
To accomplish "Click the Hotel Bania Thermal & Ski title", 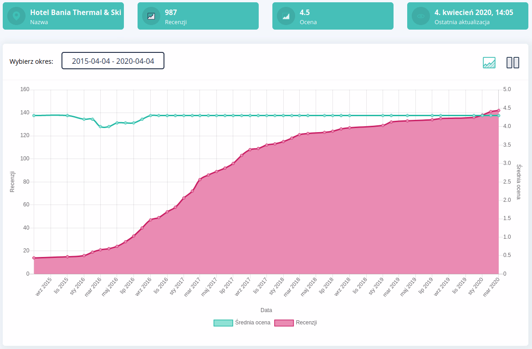I will click(76, 12).
